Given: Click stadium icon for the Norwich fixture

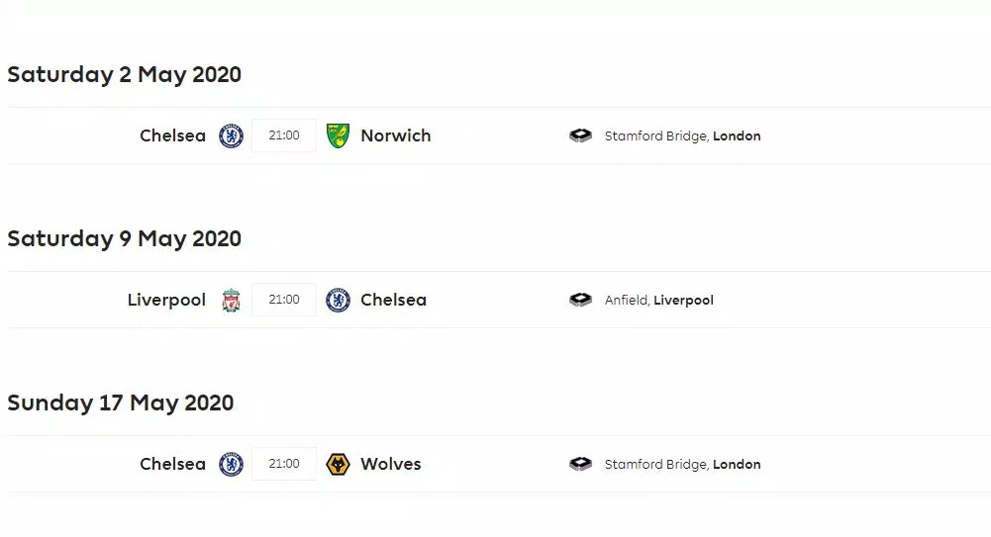Looking at the screenshot, I should point(581,135).
